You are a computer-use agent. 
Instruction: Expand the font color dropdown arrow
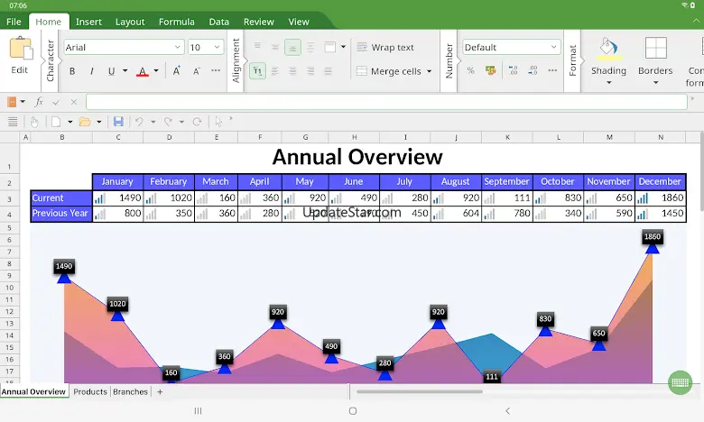(x=156, y=71)
